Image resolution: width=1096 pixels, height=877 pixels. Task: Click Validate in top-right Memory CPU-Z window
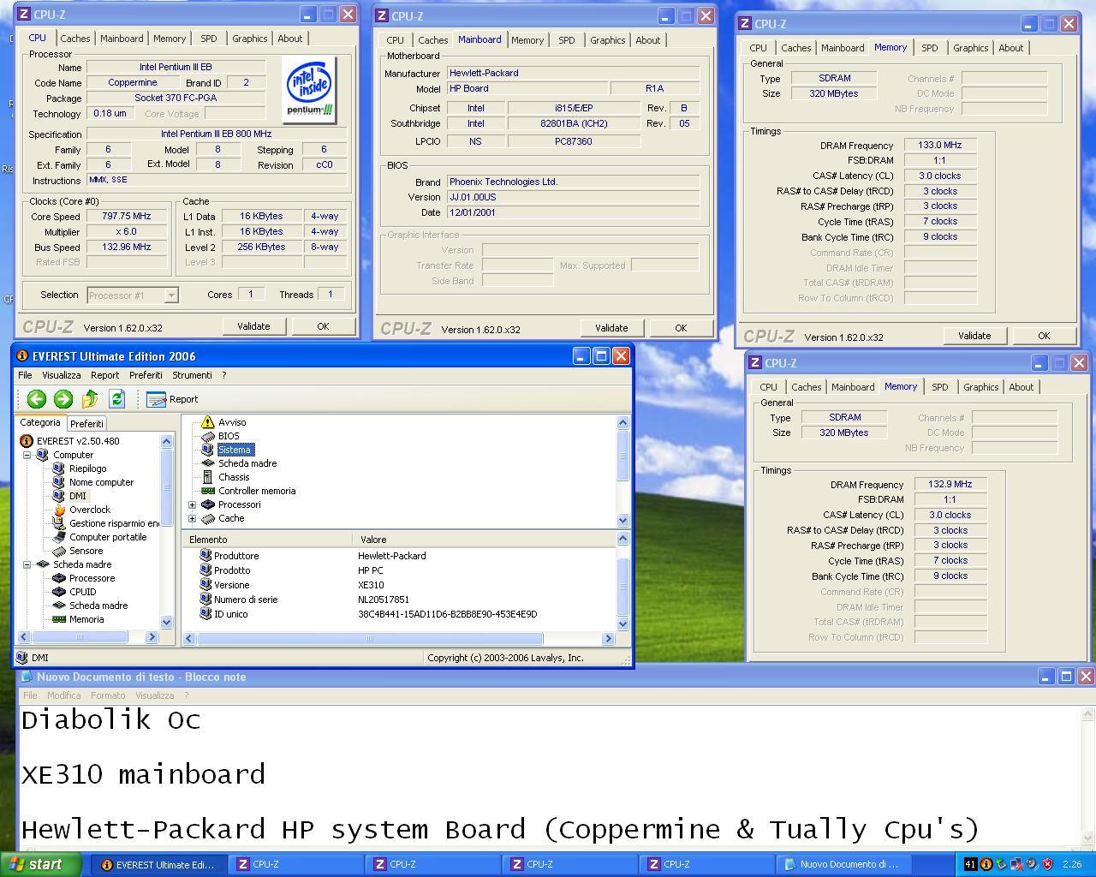(974, 336)
